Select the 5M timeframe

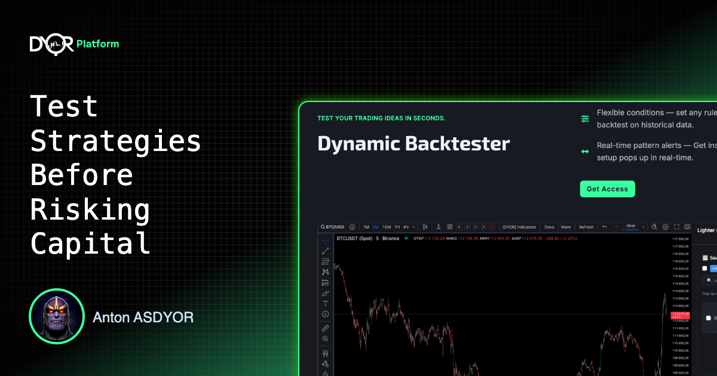click(376, 227)
